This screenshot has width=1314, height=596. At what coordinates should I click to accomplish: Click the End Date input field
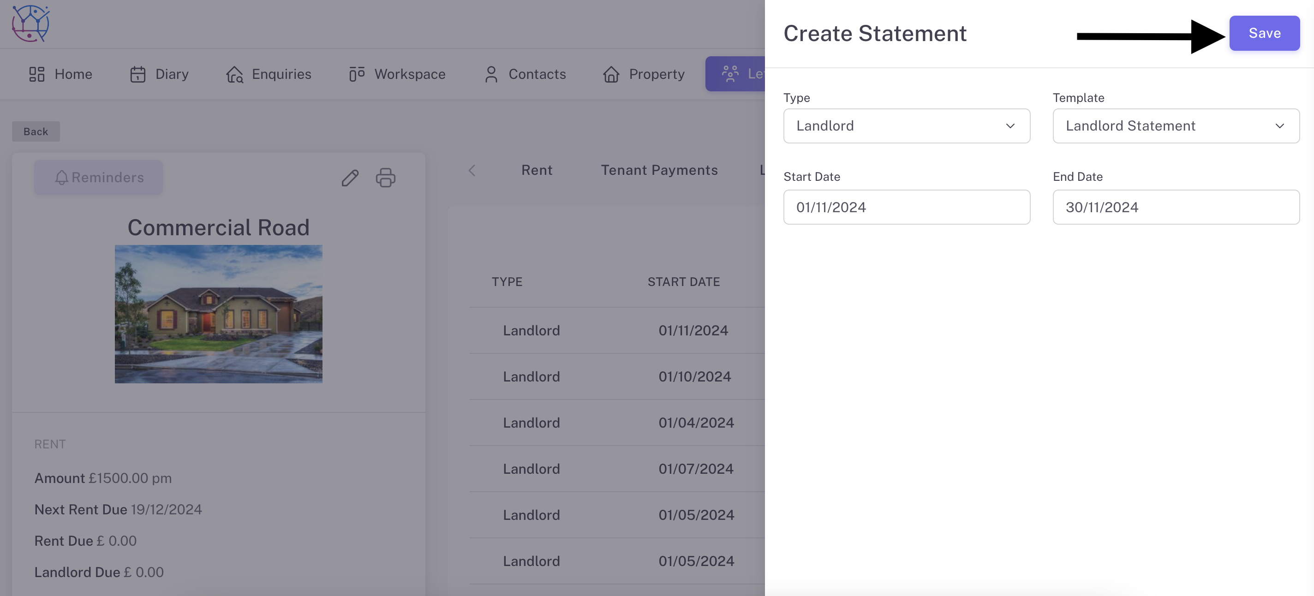click(x=1176, y=208)
